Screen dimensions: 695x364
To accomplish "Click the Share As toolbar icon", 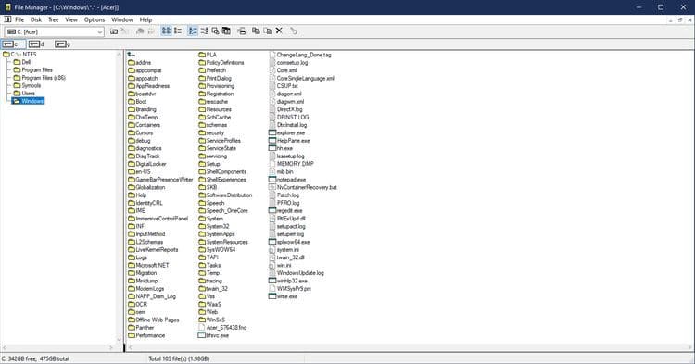I will [x=140, y=31].
